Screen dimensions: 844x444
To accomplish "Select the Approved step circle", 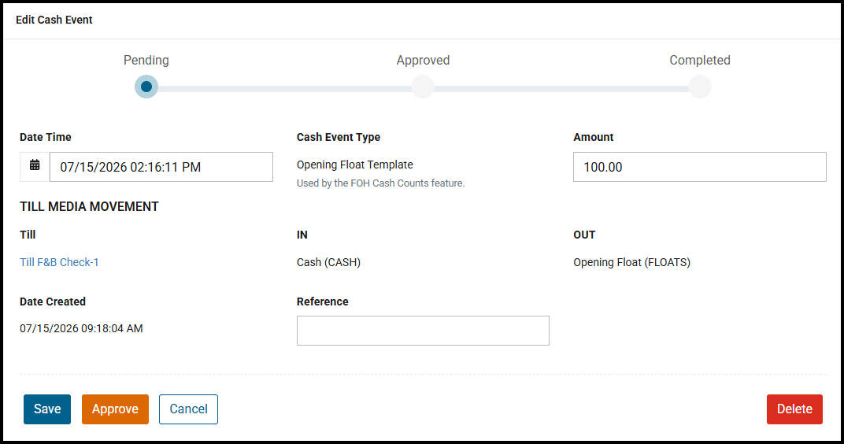I will tap(423, 87).
